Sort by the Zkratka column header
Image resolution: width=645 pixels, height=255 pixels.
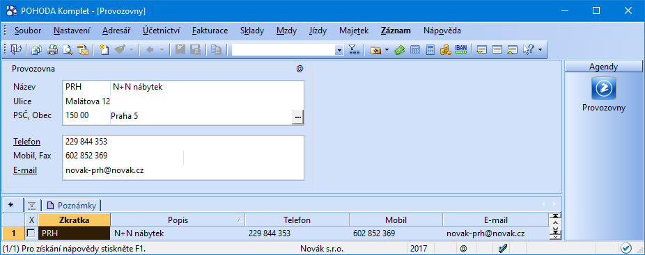click(74, 220)
